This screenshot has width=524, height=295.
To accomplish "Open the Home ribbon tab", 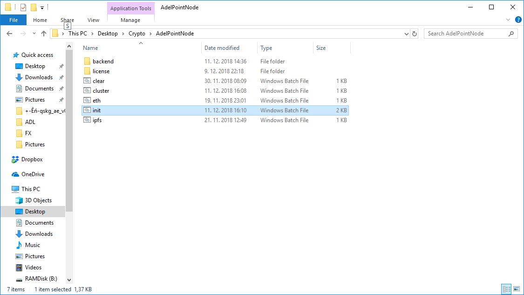I will [40, 20].
